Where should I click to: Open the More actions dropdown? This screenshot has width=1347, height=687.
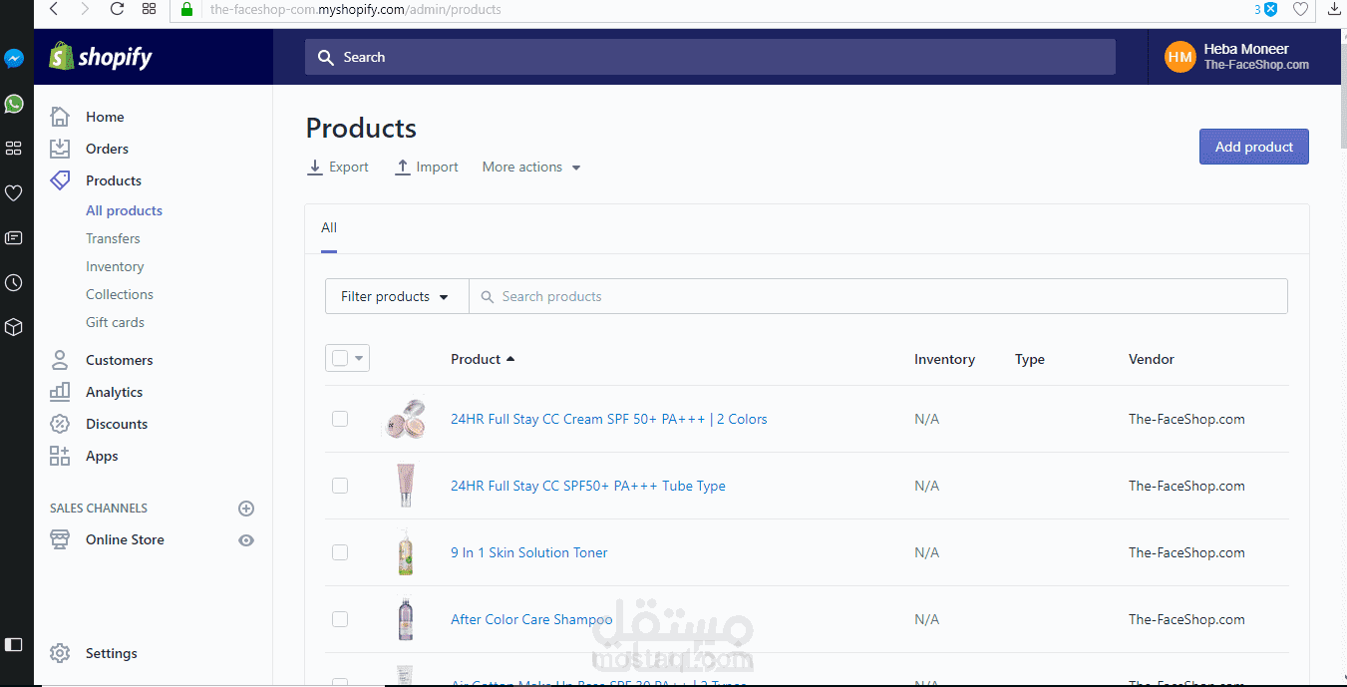[x=531, y=168]
